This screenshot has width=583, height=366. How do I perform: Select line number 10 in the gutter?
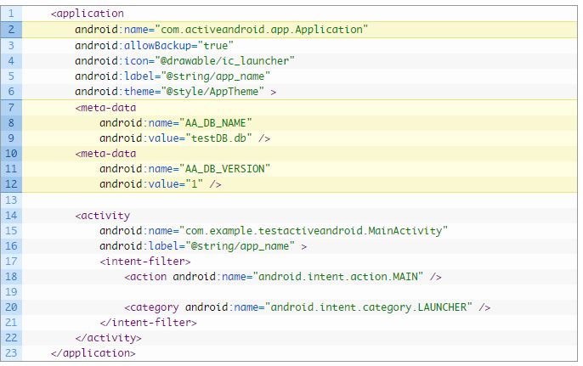[x=11, y=153]
